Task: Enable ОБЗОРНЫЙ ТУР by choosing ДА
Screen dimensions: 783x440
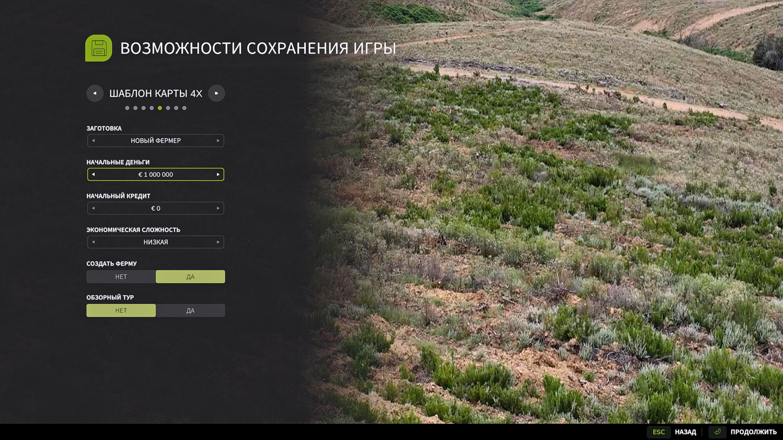Action: click(190, 310)
